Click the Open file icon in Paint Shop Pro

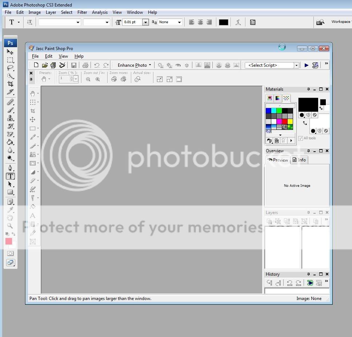point(45,65)
